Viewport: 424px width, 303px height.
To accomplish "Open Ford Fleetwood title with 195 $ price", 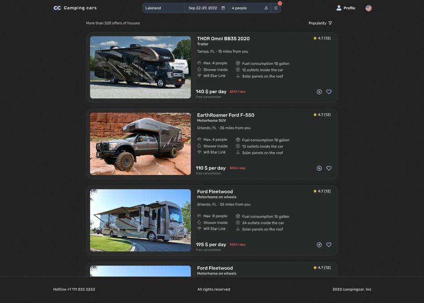I will 214,192.
